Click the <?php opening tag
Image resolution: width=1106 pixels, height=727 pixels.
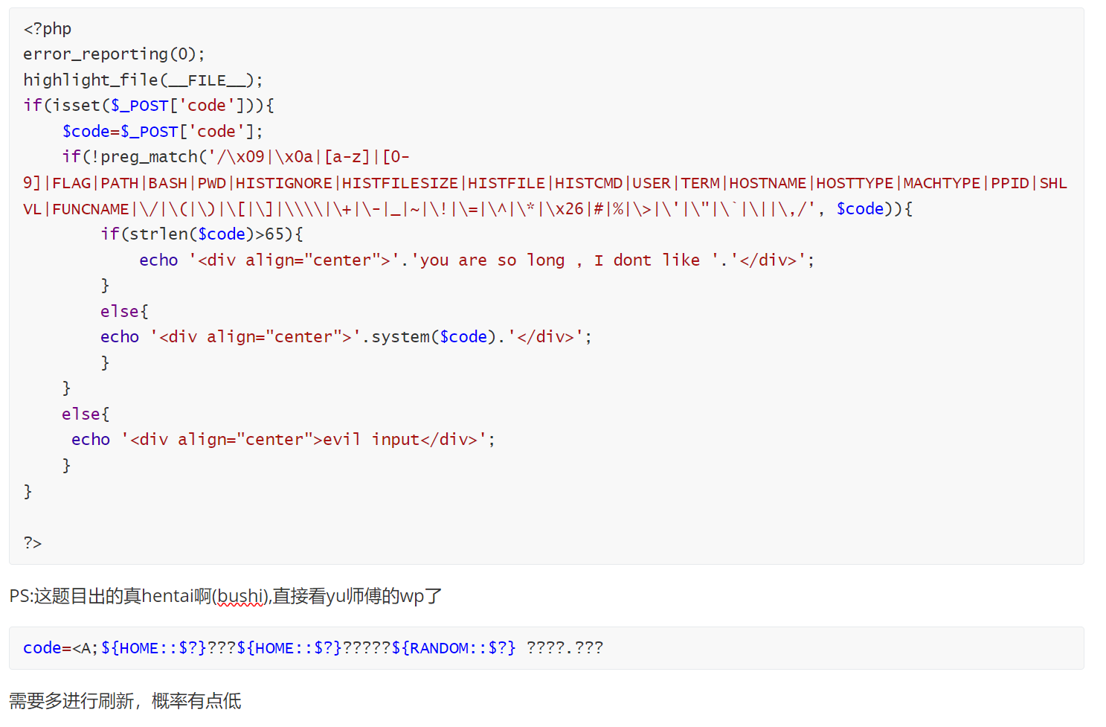point(47,29)
